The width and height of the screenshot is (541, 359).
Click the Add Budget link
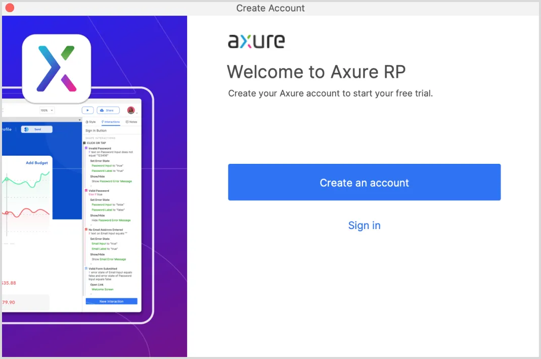coord(37,163)
